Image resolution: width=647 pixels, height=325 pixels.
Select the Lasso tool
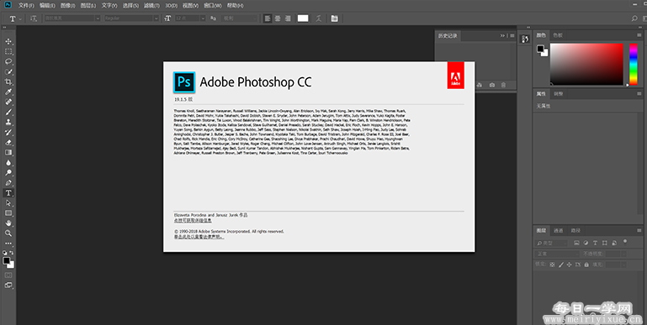click(x=8, y=62)
